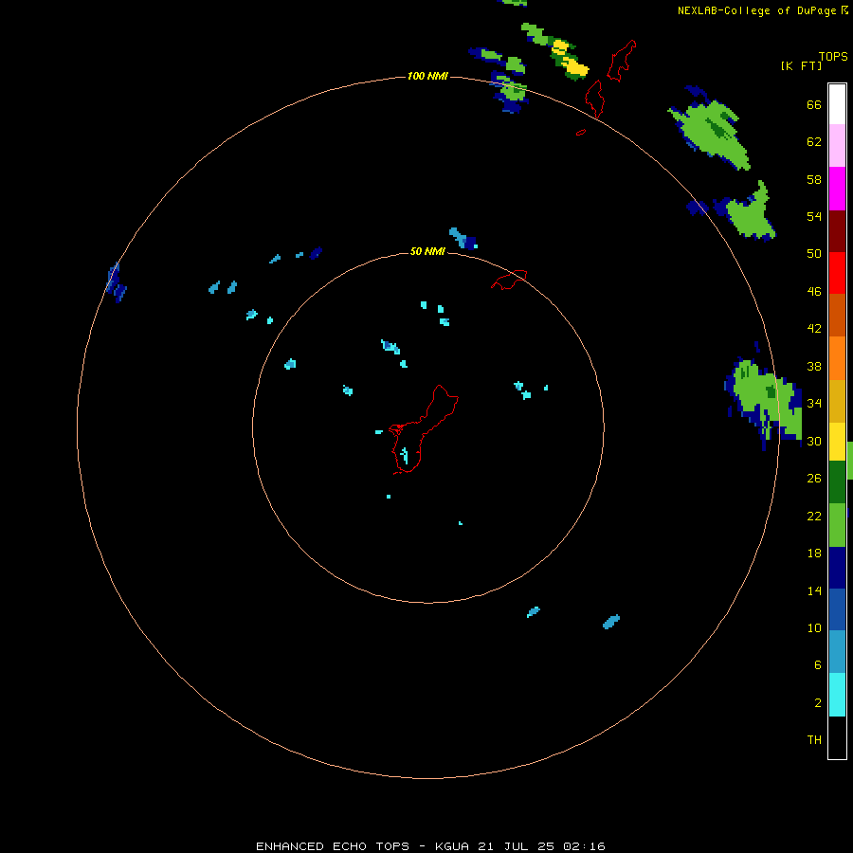This screenshot has height=853, width=853.
Task: Click the 54 legend value
Action: [814, 216]
